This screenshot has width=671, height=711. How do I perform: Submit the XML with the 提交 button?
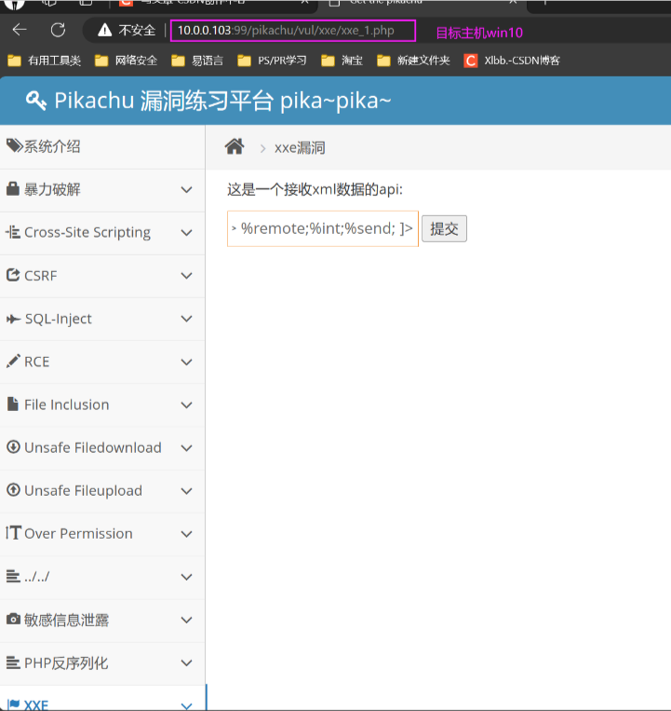444,228
